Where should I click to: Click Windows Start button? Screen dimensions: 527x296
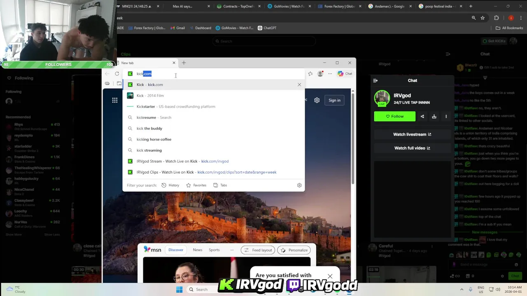coord(179,289)
